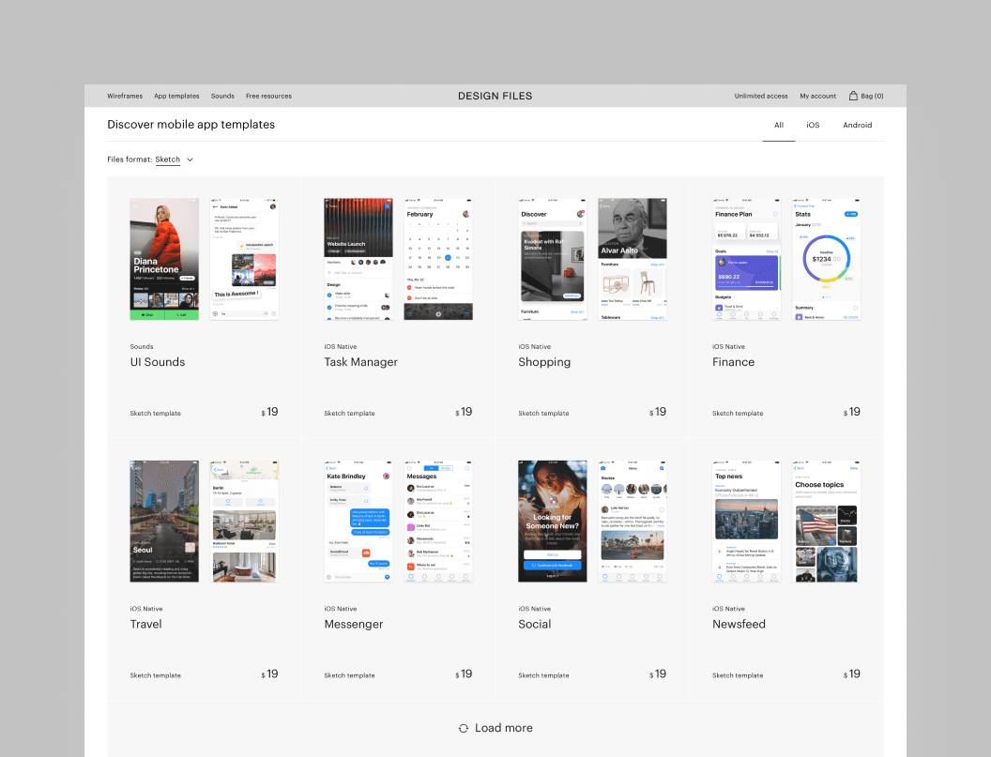Click the Load more button

coord(495,728)
